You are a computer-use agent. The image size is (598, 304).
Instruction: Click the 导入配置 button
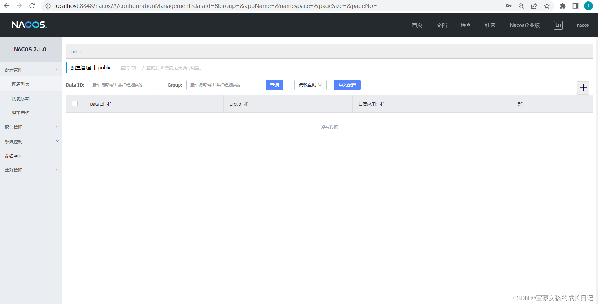(x=347, y=85)
